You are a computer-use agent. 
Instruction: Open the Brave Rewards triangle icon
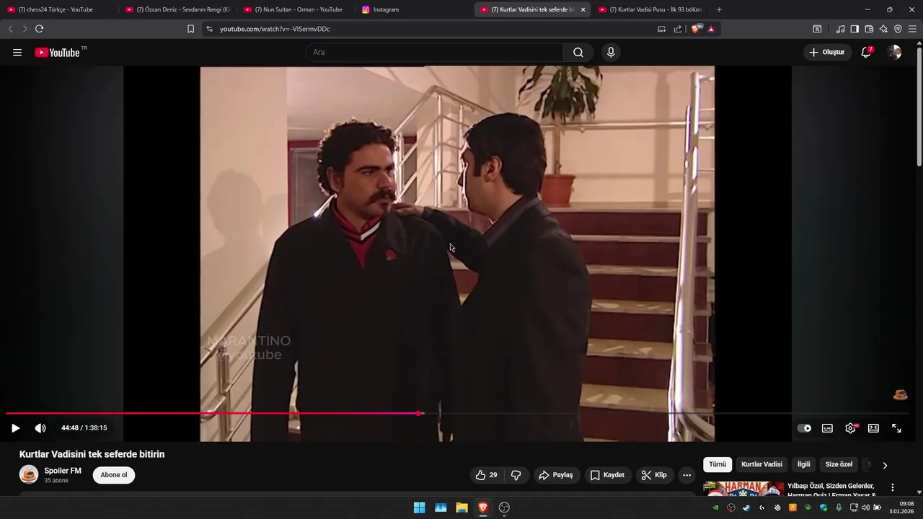coord(711,29)
